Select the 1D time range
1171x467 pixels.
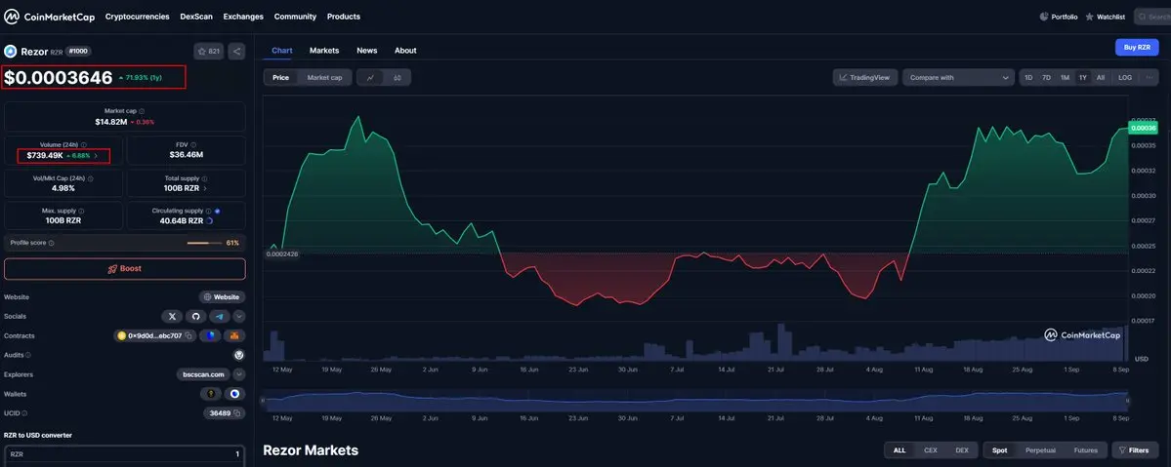click(1028, 78)
